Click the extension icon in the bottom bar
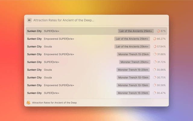This screenshot has width=193, height=121. click(x=28, y=103)
